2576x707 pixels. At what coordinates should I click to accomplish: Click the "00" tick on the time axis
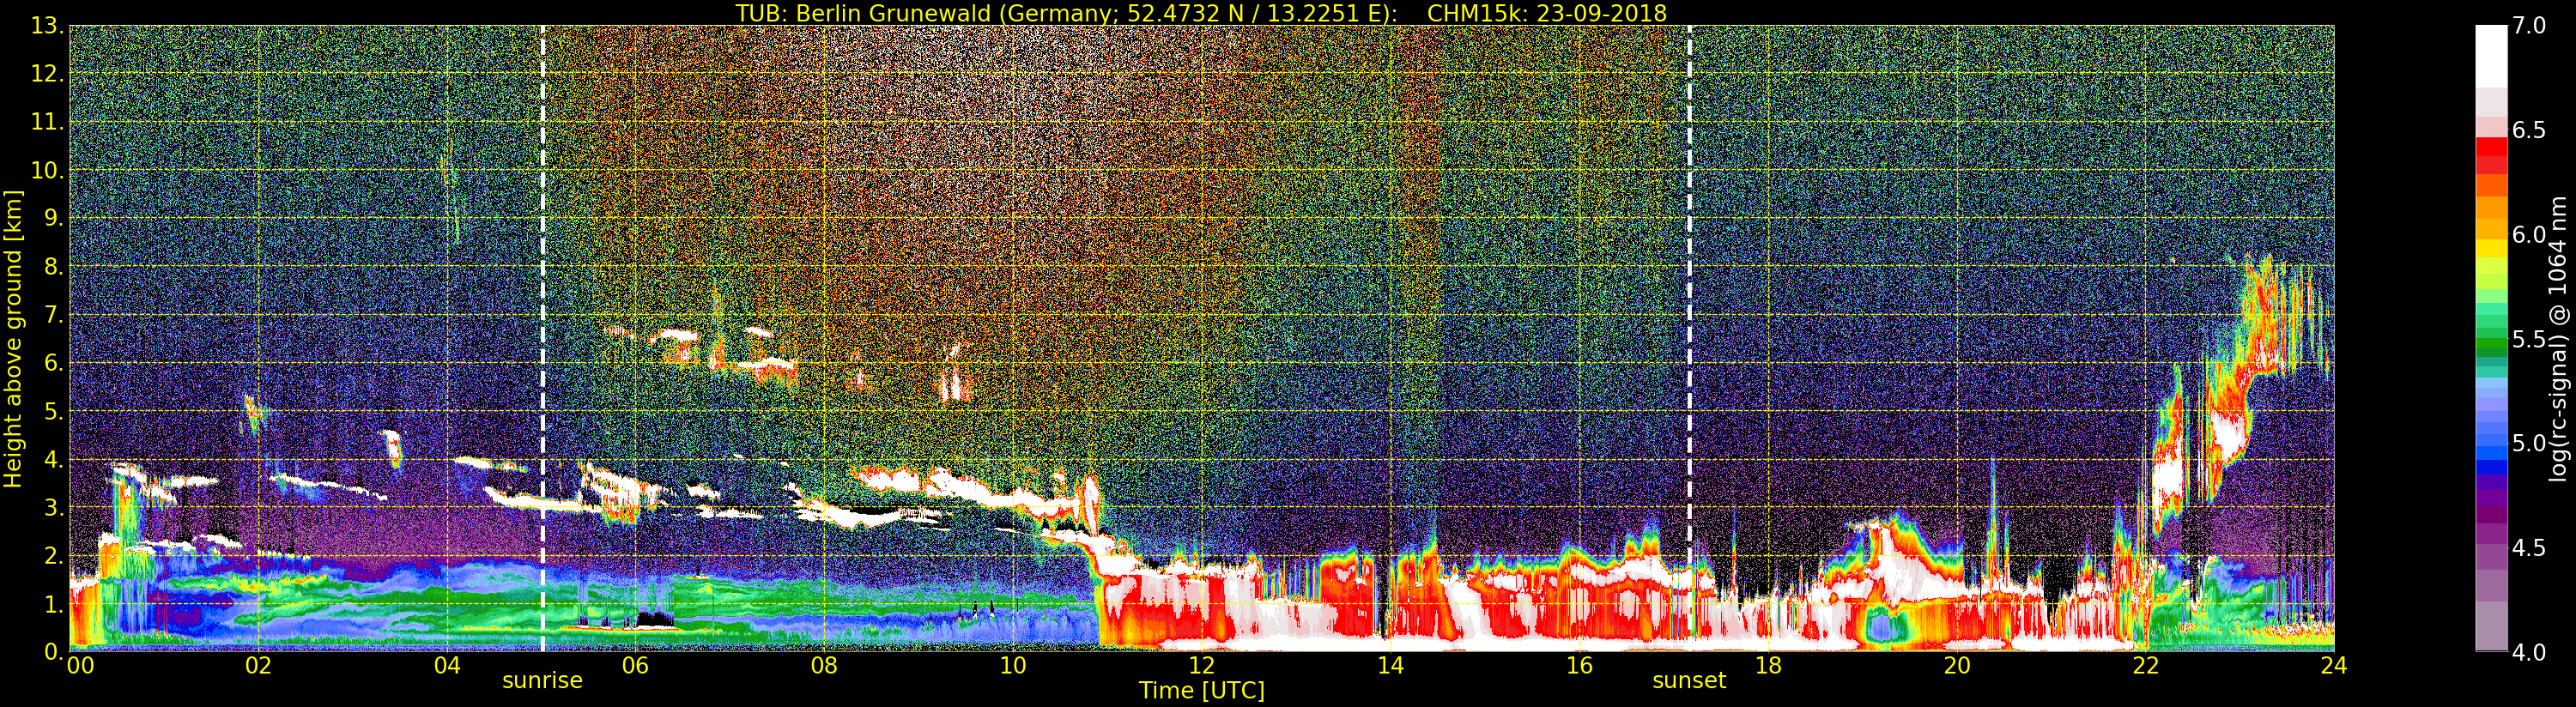(x=79, y=666)
